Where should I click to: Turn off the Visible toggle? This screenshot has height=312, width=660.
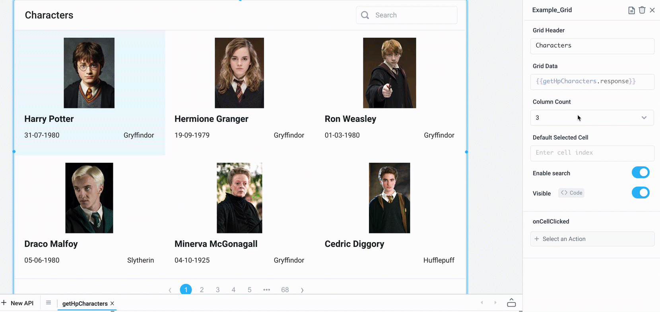click(640, 193)
